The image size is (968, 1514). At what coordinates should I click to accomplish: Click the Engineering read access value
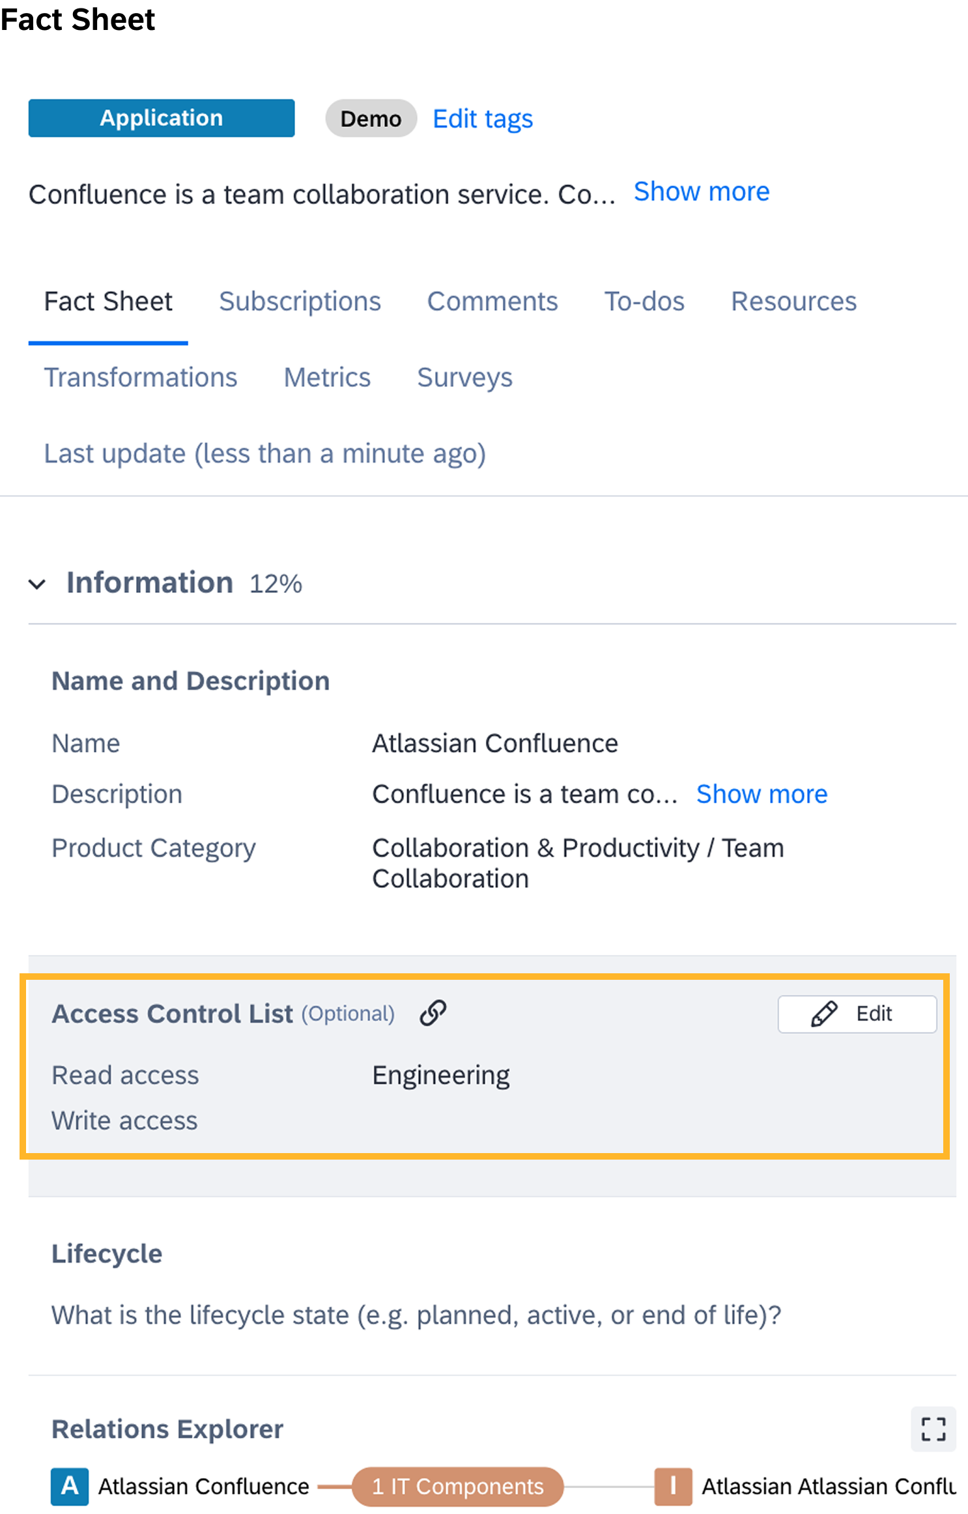click(x=440, y=1076)
